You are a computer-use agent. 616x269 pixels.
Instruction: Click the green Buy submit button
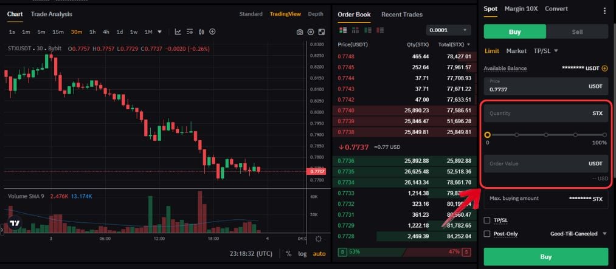coord(545,257)
